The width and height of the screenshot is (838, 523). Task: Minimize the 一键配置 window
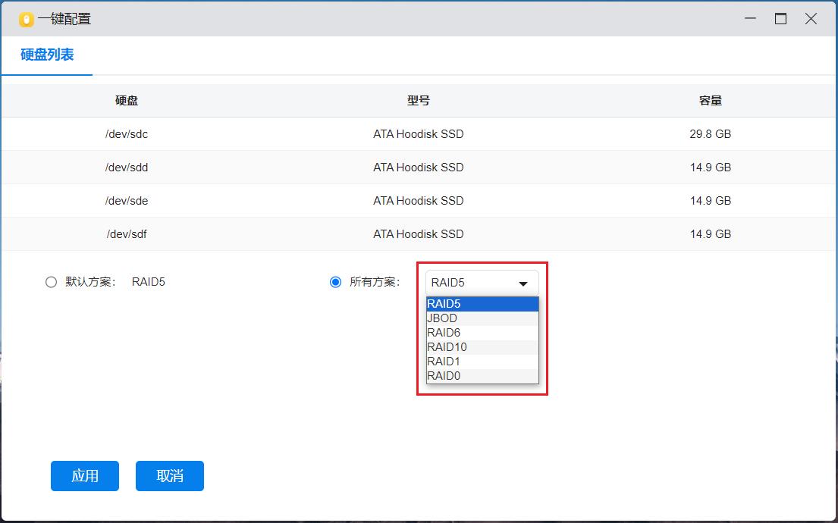coord(750,19)
